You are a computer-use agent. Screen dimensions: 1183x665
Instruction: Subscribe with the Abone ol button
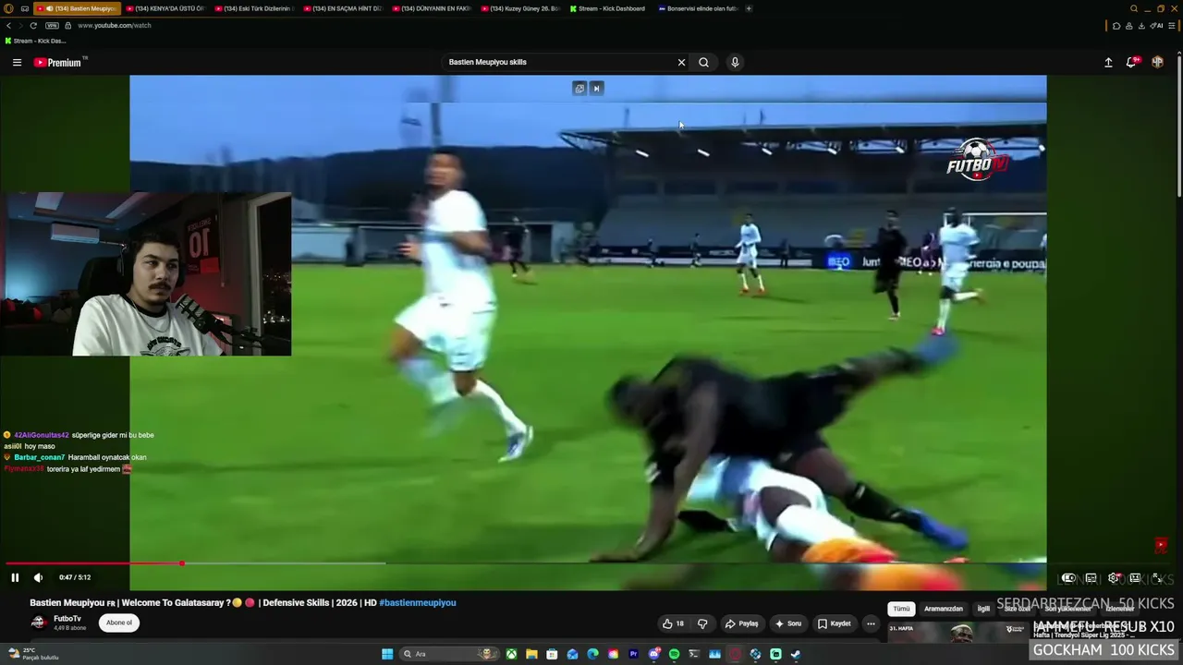119,623
